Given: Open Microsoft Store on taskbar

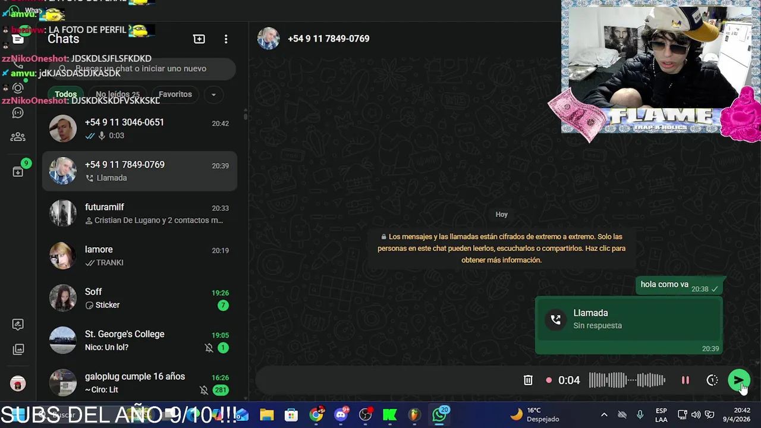Looking at the screenshot, I should 291,414.
